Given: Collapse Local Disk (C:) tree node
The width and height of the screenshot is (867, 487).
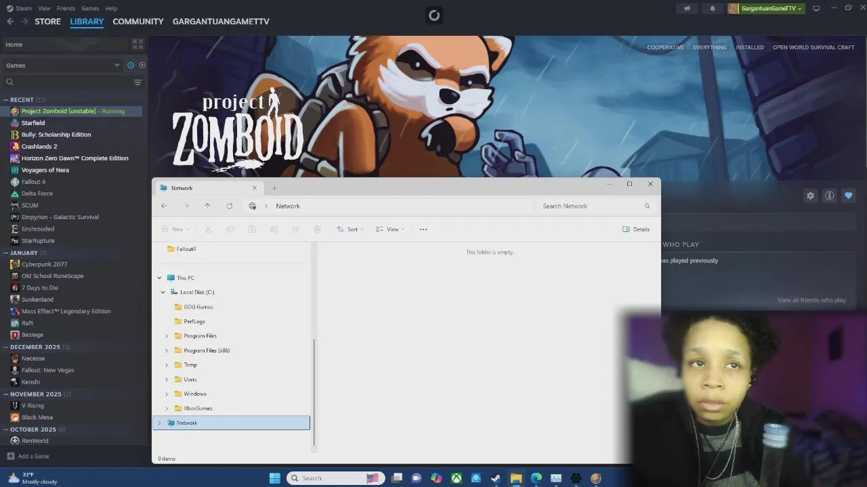Looking at the screenshot, I should pos(163,292).
